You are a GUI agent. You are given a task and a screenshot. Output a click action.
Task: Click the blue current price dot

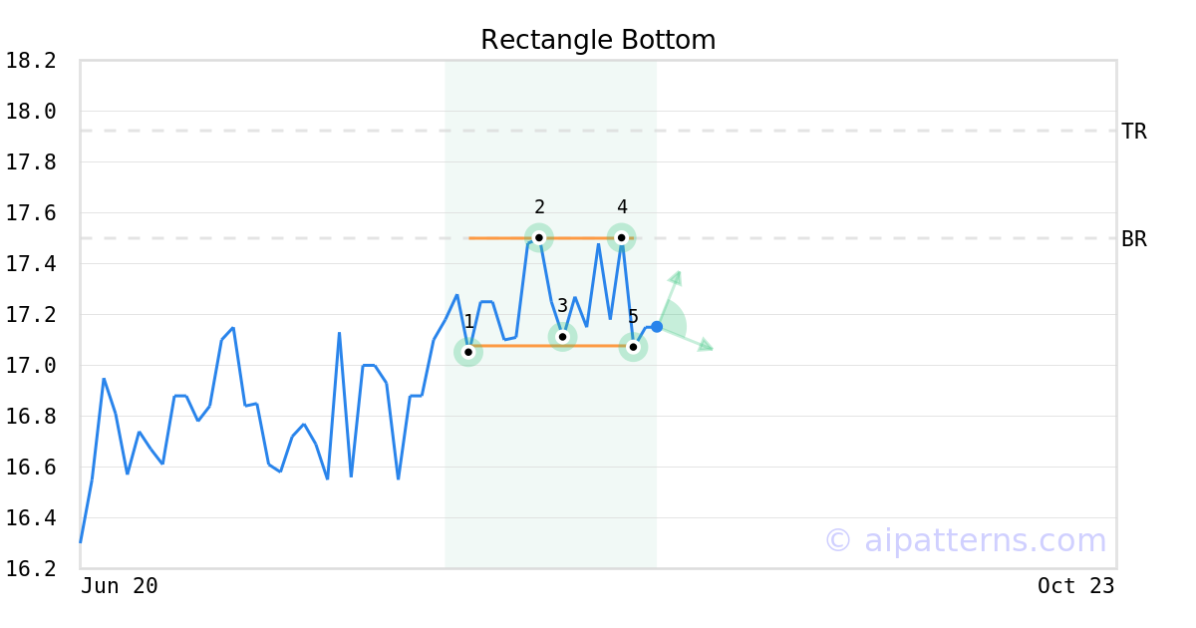tap(657, 327)
